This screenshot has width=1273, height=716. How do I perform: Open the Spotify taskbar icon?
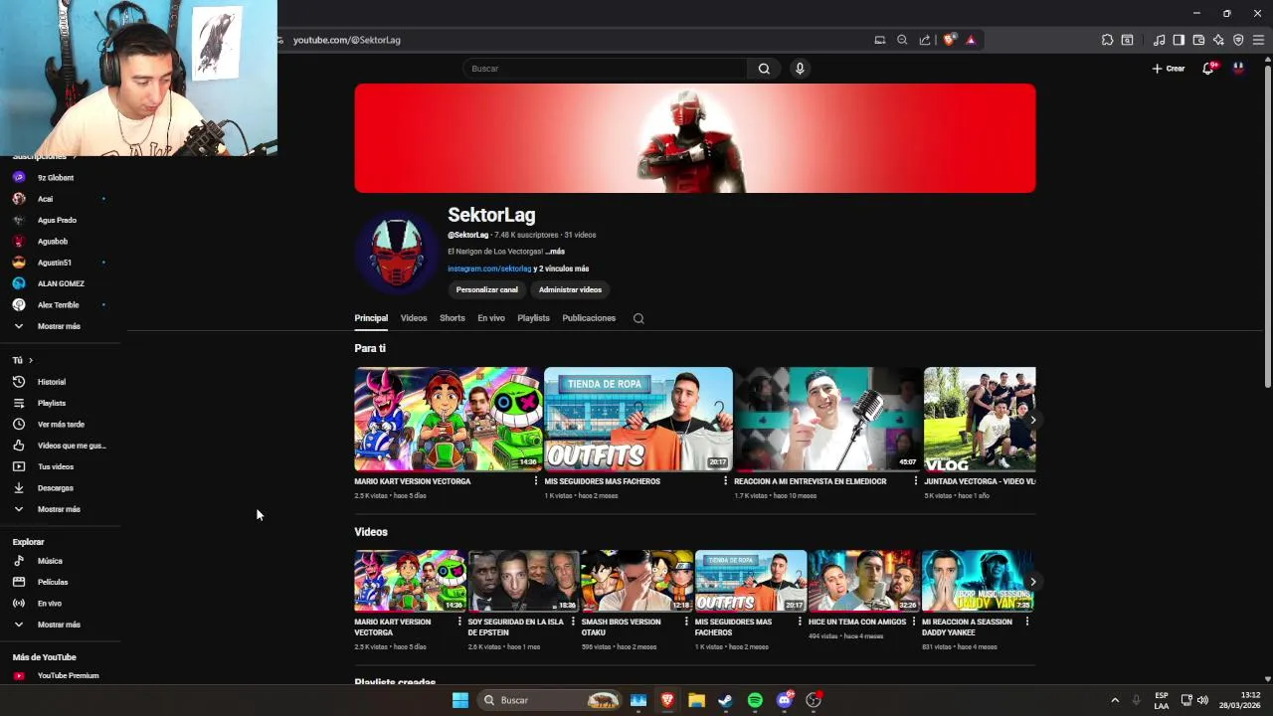coord(755,700)
